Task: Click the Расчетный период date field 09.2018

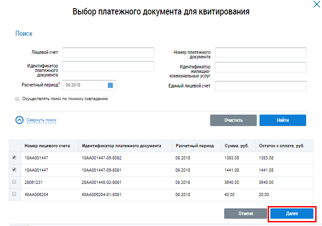Action: coord(85,85)
